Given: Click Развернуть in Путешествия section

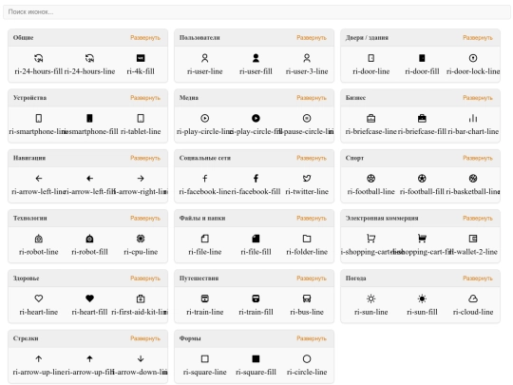Looking at the screenshot, I should click(x=312, y=279).
